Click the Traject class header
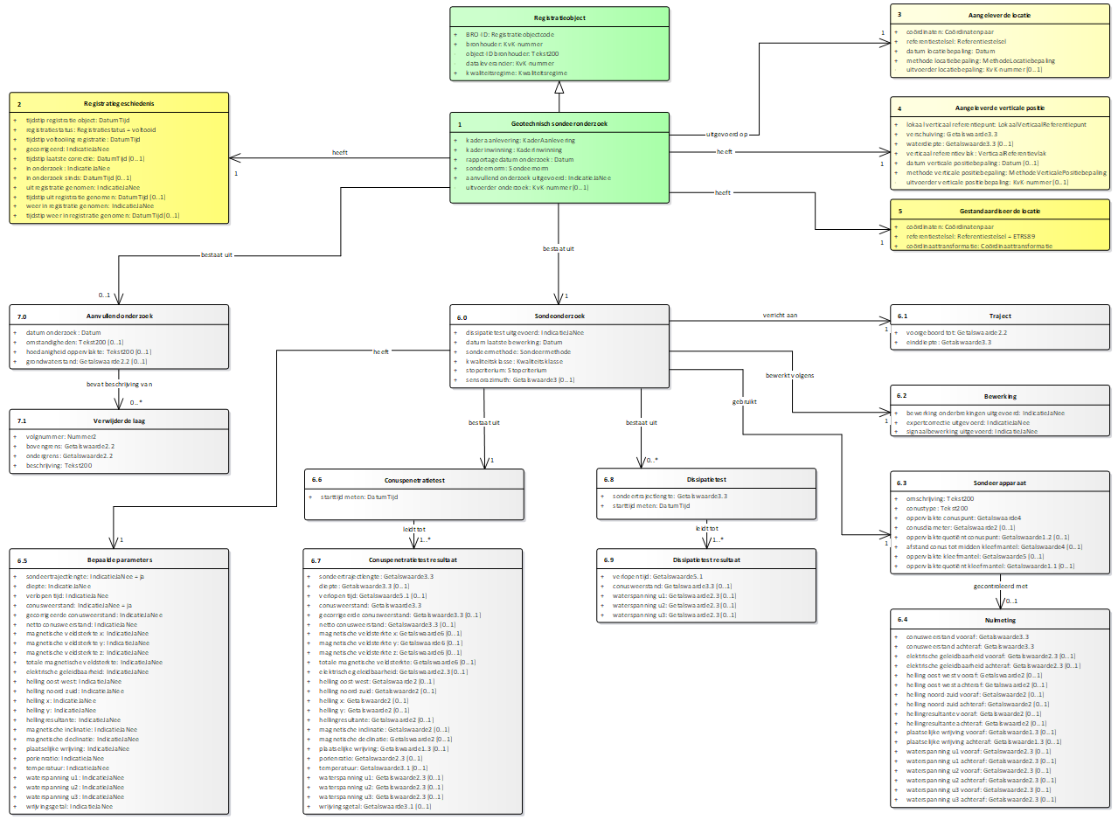Viewport: 1118px width, 827px height. click(1001, 316)
